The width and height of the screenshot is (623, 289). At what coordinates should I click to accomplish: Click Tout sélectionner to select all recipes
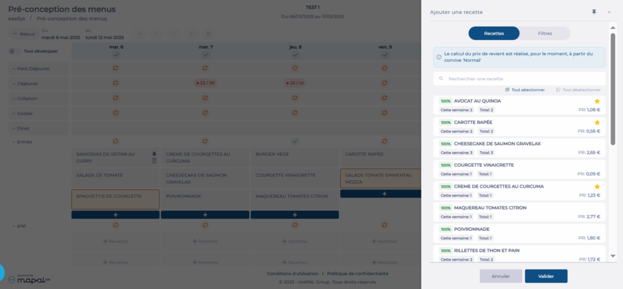(524, 90)
